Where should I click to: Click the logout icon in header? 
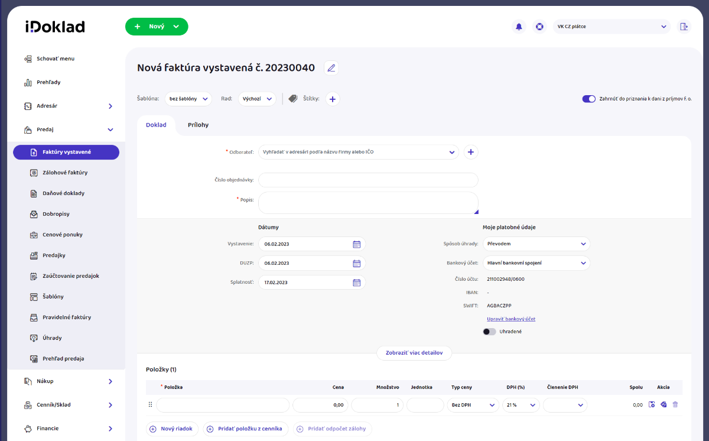[x=684, y=27]
